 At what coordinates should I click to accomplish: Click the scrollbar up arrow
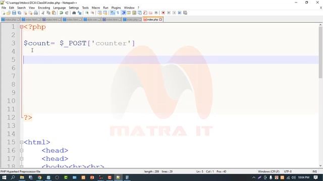click(x=320, y=25)
